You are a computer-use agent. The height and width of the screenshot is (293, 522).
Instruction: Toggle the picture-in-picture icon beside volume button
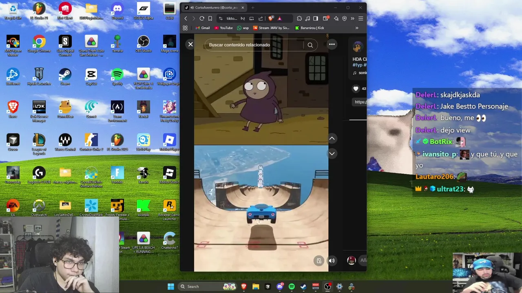tap(319, 261)
